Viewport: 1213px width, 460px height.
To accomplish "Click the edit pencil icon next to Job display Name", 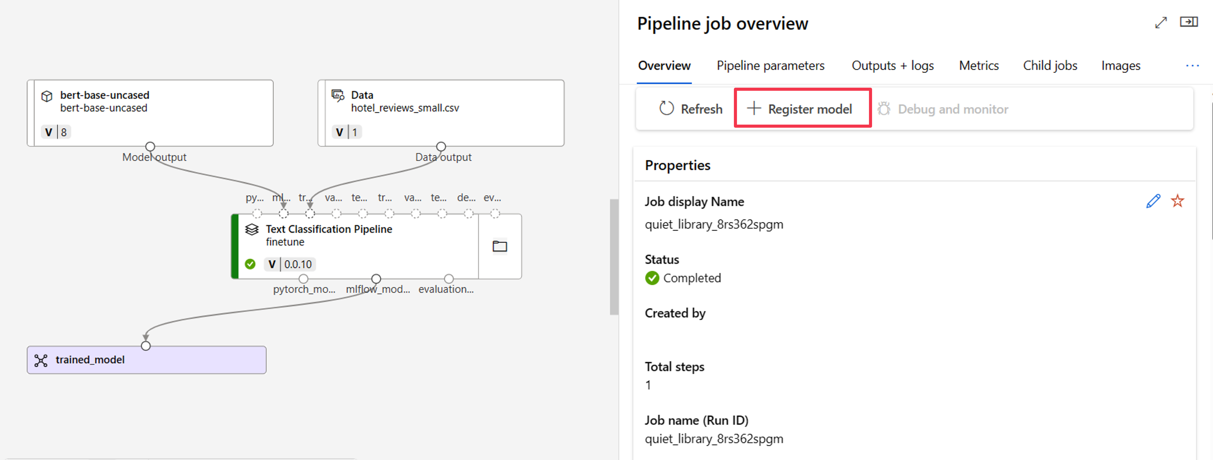I will pos(1153,201).
